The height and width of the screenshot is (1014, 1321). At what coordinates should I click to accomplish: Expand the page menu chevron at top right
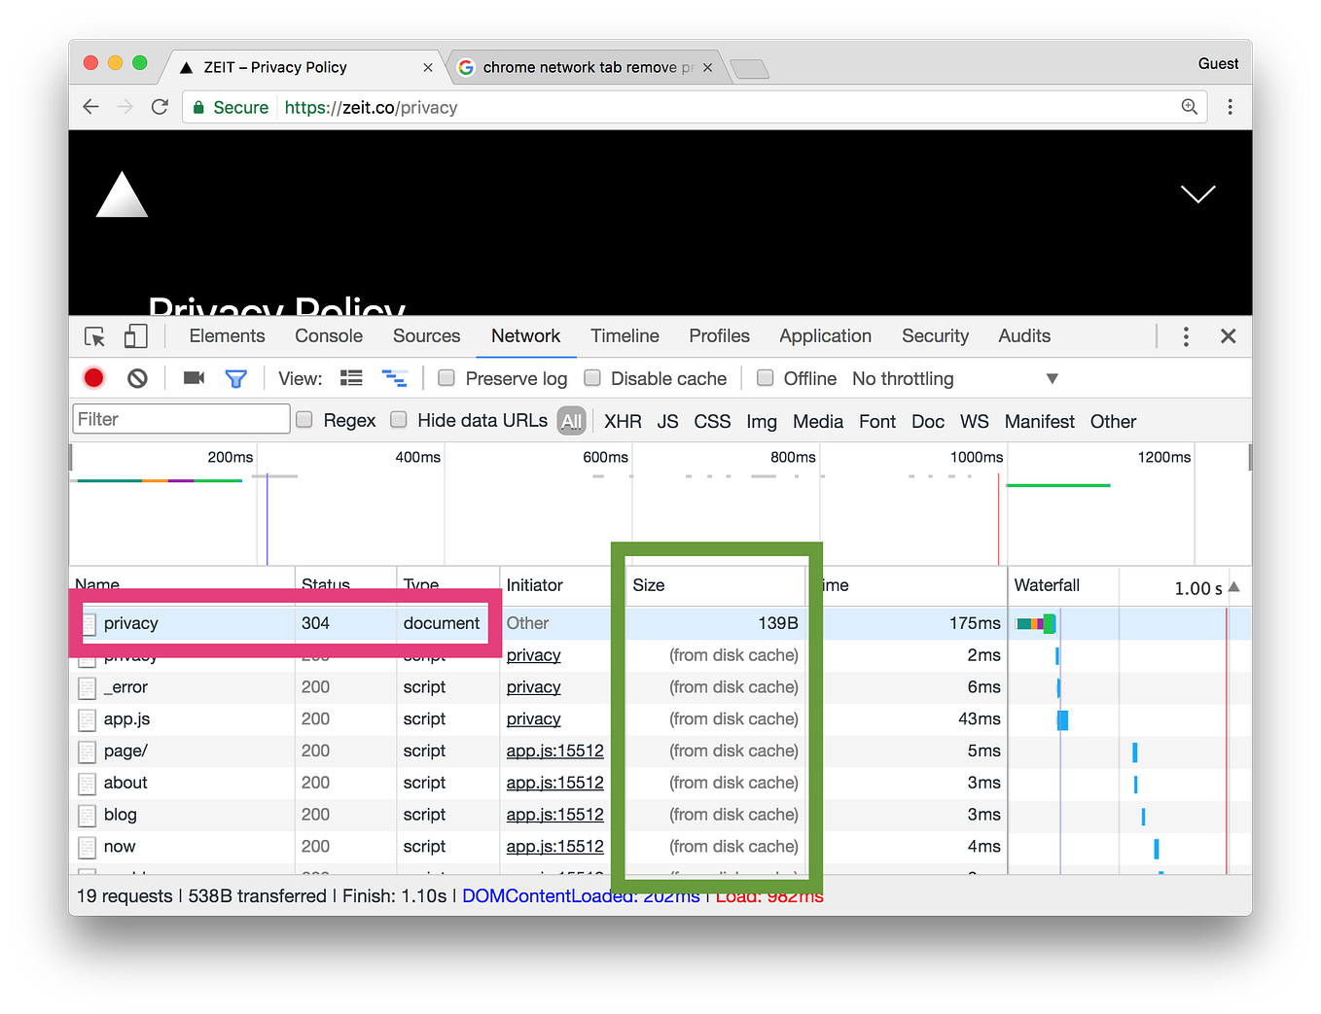tap(1197, 193)
